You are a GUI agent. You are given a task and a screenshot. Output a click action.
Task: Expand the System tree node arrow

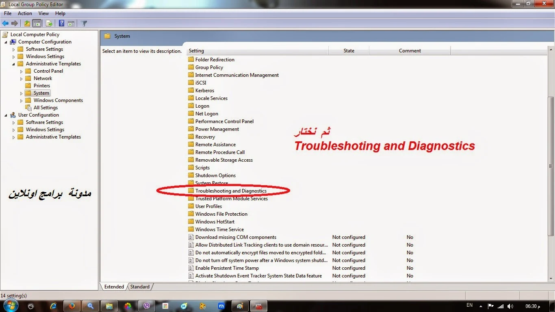(x=22, y=93)
